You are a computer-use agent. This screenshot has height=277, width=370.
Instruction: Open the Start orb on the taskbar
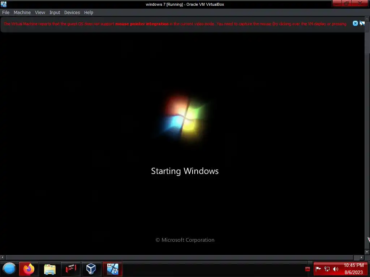pos(9,269)
